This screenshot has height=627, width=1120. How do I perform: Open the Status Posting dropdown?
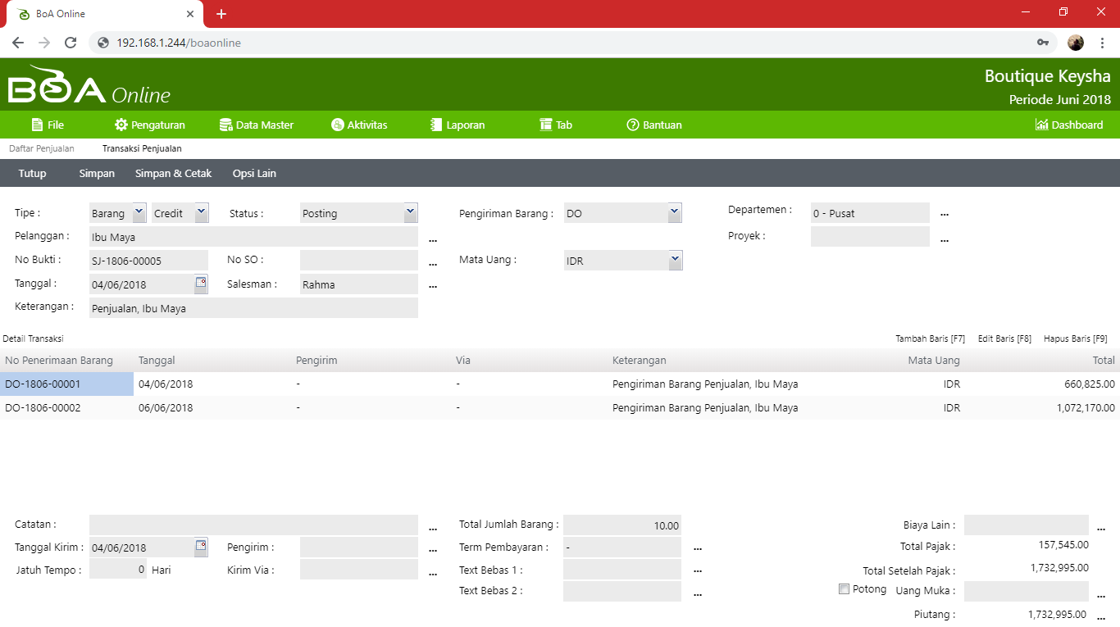pos(410,212)
